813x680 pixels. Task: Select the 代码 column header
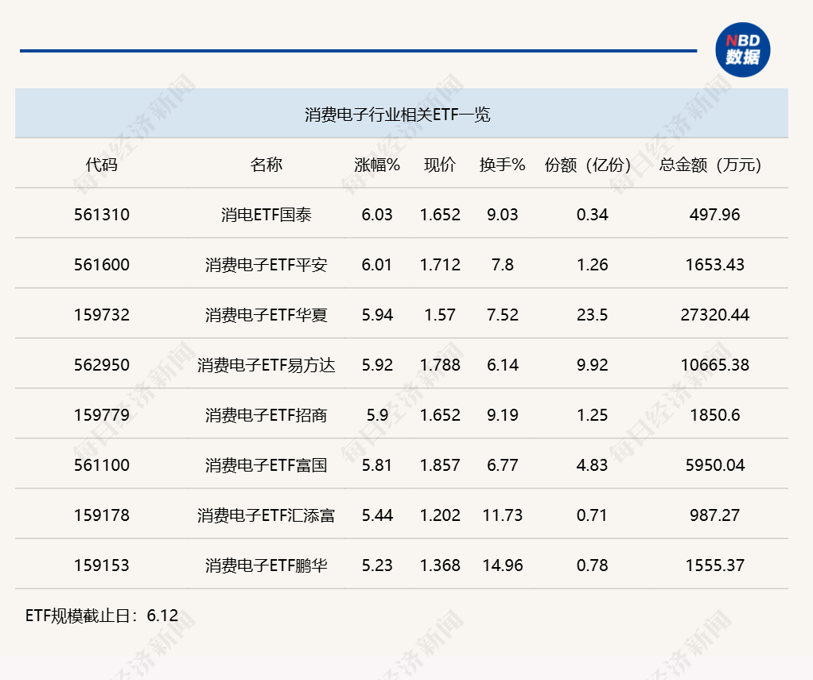[102, 165]
